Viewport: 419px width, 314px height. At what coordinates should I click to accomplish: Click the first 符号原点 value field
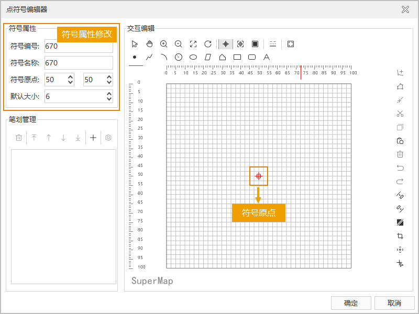(x=56, y=80)
